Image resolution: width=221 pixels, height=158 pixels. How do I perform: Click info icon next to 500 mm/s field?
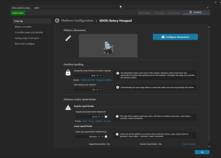(106, 137)
